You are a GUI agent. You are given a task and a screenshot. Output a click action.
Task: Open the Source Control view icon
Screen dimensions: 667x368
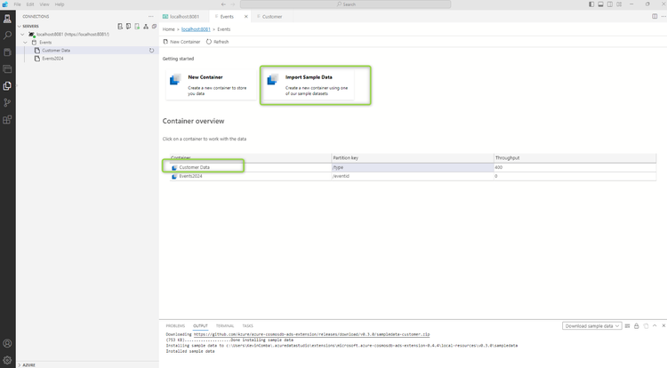coord(7,102)
